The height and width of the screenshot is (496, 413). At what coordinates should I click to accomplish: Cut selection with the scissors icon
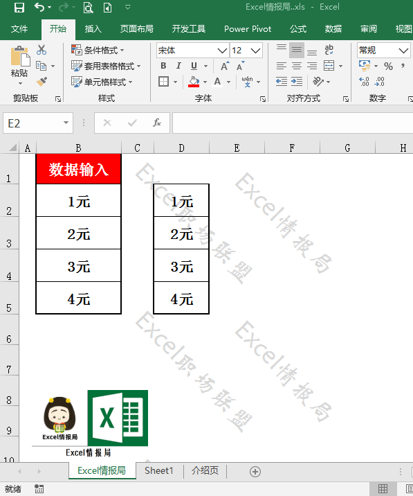(x=42, y=50)
